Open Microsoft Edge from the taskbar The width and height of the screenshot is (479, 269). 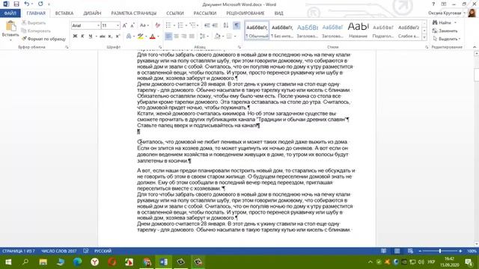pyautogui.click(x=77, y=262)
